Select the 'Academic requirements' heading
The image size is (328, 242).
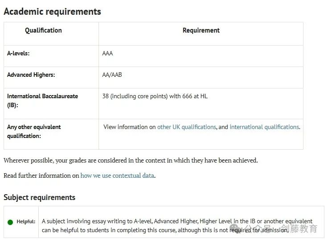[x=52, y=12]
